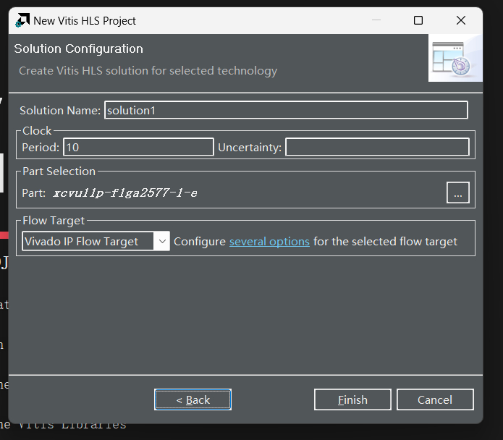Focus the Solution Name field

[x=286, y=110]
